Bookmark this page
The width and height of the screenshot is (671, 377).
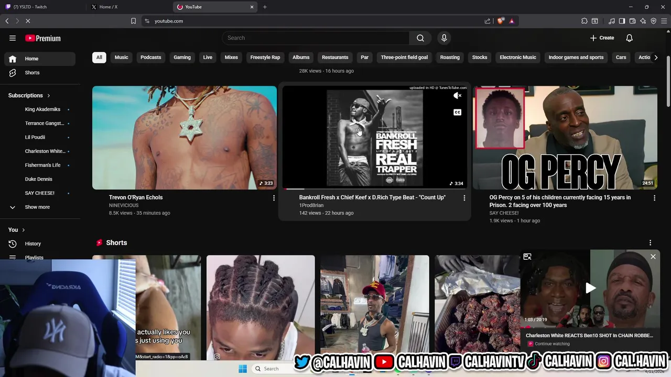click(x=133, y=21)
